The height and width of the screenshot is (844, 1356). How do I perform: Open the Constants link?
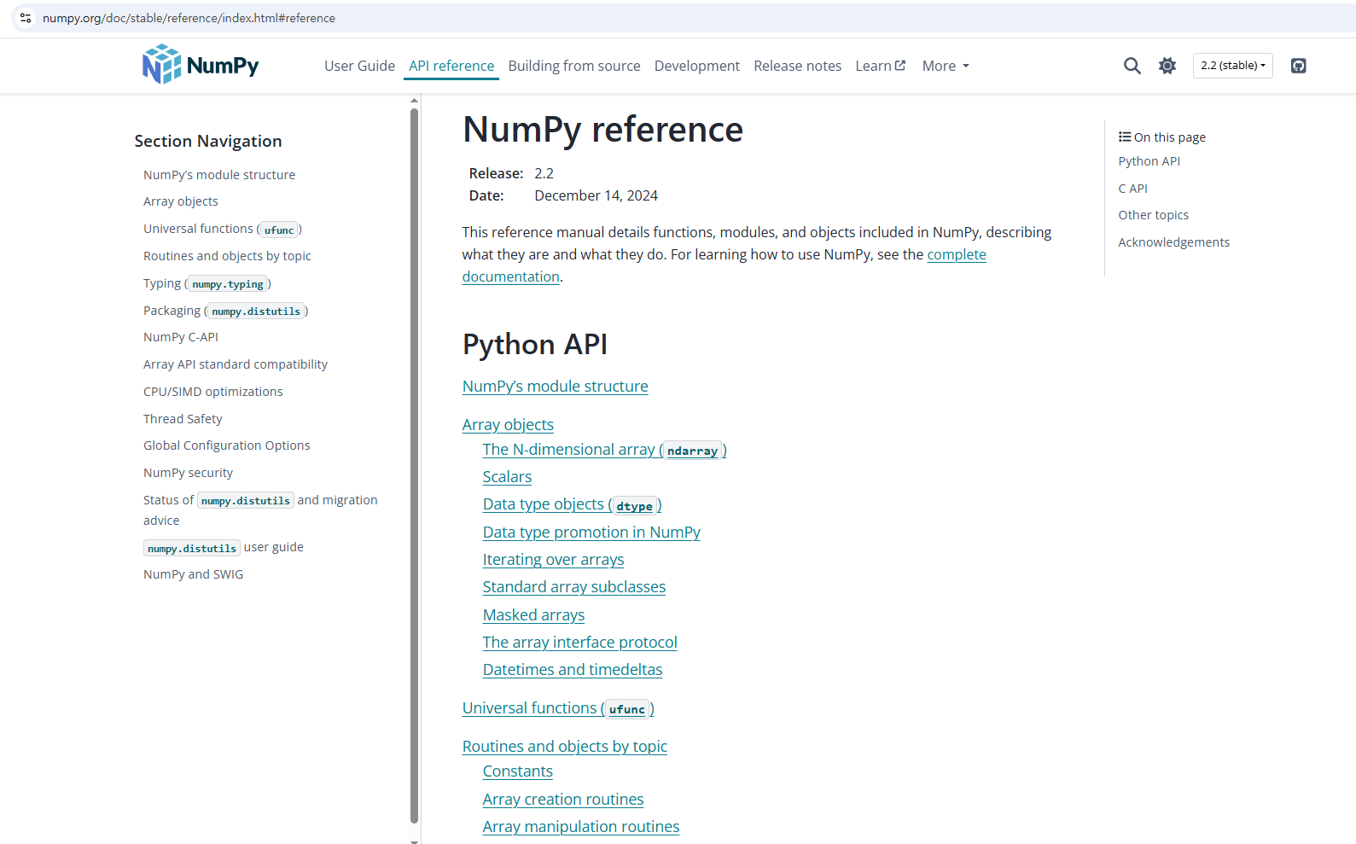517,771
